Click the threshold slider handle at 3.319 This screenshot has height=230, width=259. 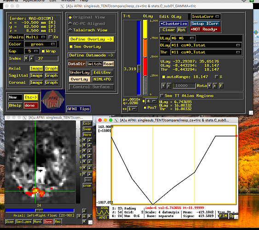point(139,69)
